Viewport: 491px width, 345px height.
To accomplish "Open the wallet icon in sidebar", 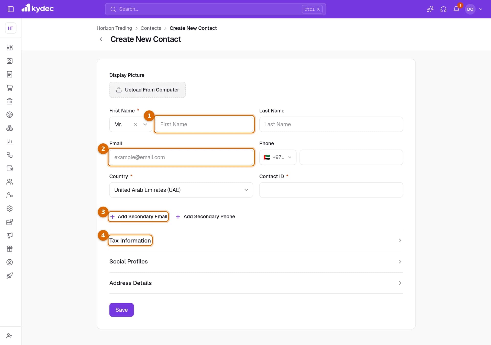I will (x=9, y=168).
